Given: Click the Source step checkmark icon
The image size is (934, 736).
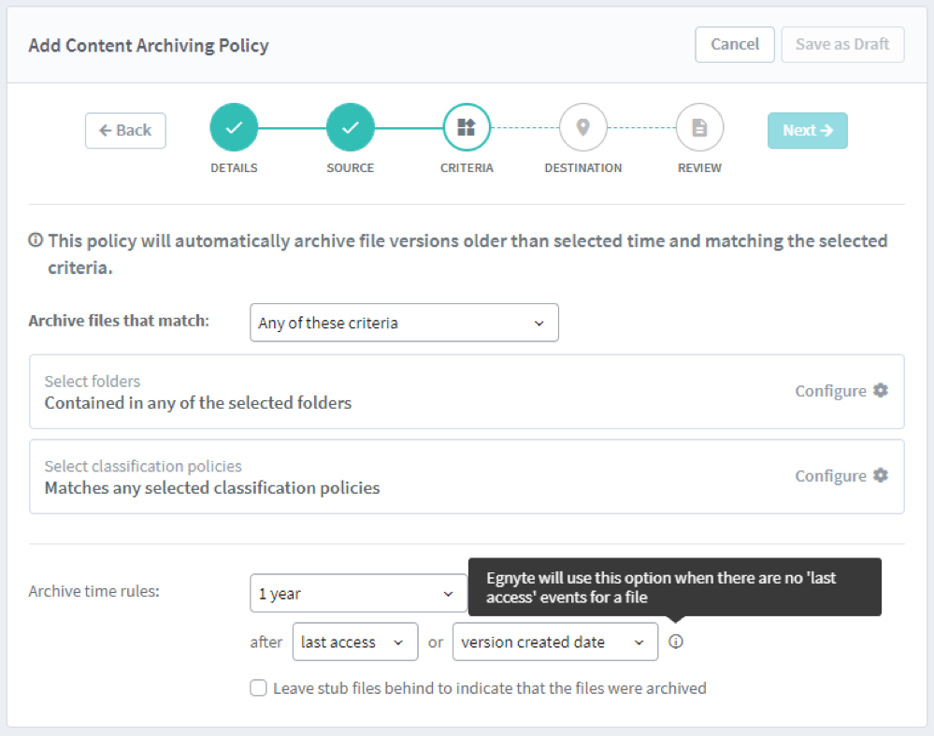Looking at the screenshot, I should 350,127.
